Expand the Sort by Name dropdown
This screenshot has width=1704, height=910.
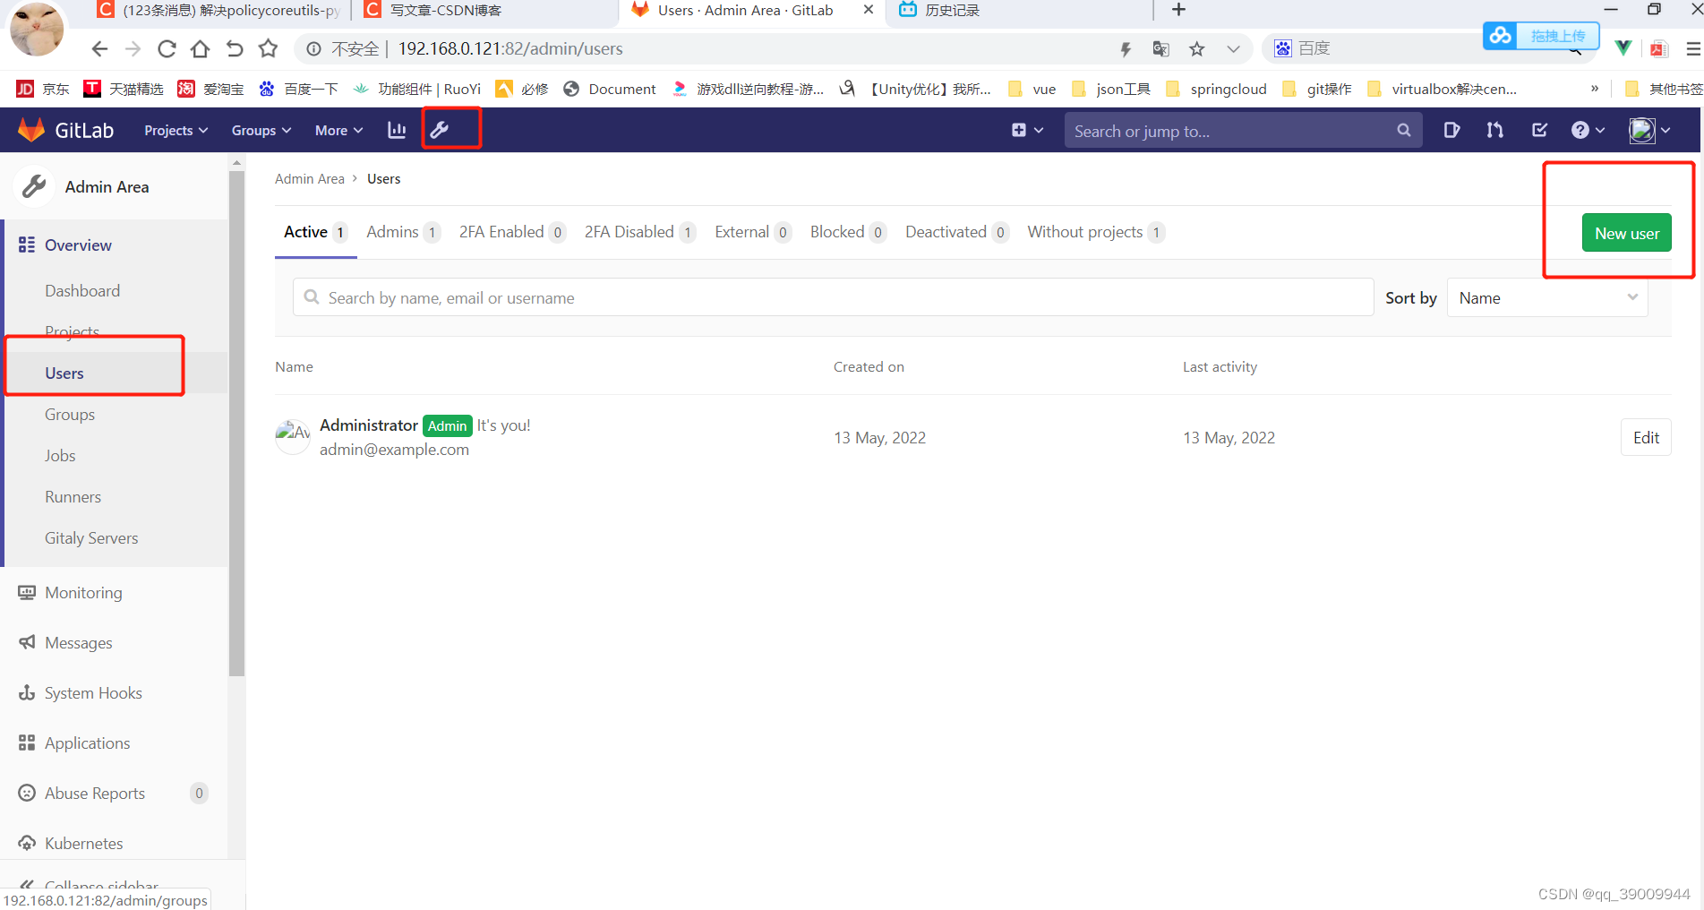[1547, 297]
